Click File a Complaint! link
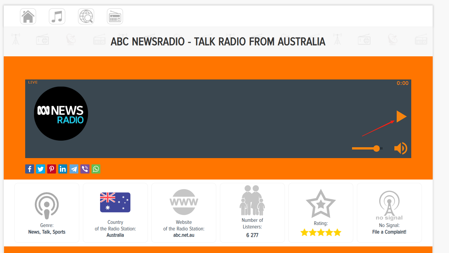The width and height of the screenshot is (449, 253). coord(389,232)
